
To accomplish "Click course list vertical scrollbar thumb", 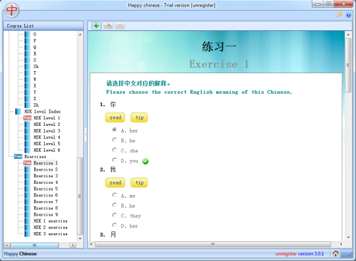I will (80, 196).
